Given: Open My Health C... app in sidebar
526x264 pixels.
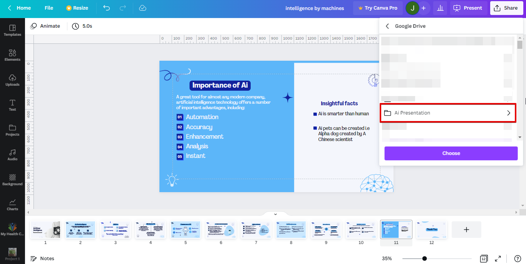Looking at the screenshot, I should tap(12, 229).
